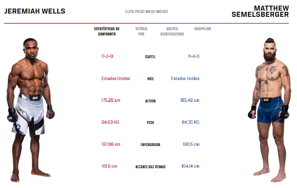The height and width of the screenshot is (188, 297).
Task: Select the País stat label
Action: pos(150,79)
